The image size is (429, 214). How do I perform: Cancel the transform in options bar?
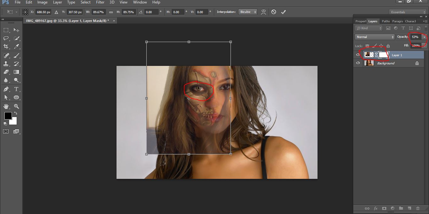coord(274,12)
